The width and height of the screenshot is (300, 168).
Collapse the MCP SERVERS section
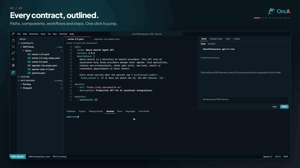click(19, 81)
